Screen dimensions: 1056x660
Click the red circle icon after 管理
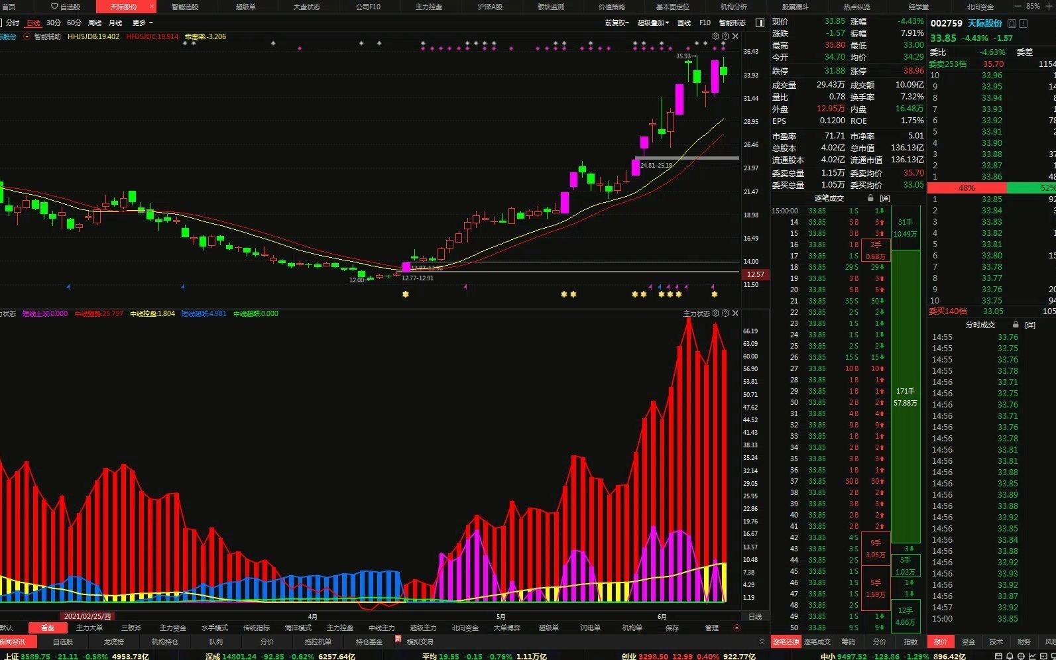pos(736,628)
